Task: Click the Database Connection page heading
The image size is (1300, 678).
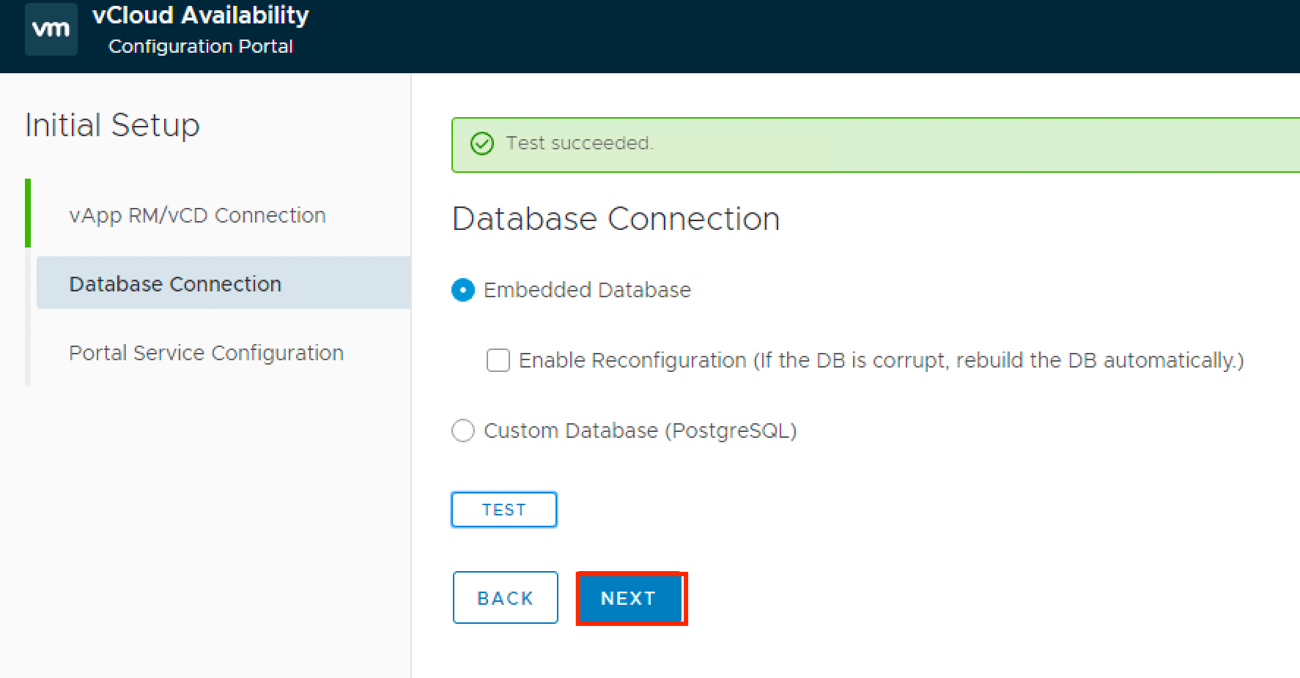Action: (x=616, y=219)
